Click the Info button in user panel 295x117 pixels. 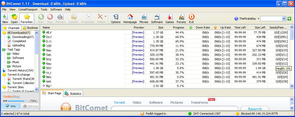[x=11, y=106]
